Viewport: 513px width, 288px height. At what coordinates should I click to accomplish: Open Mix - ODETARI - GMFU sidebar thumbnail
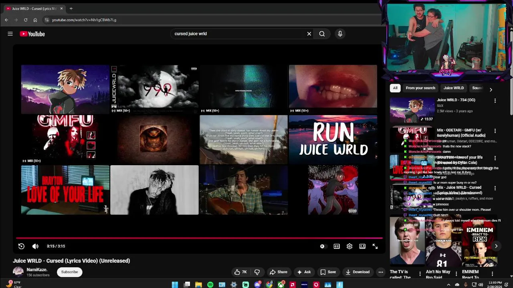[412, 140]
